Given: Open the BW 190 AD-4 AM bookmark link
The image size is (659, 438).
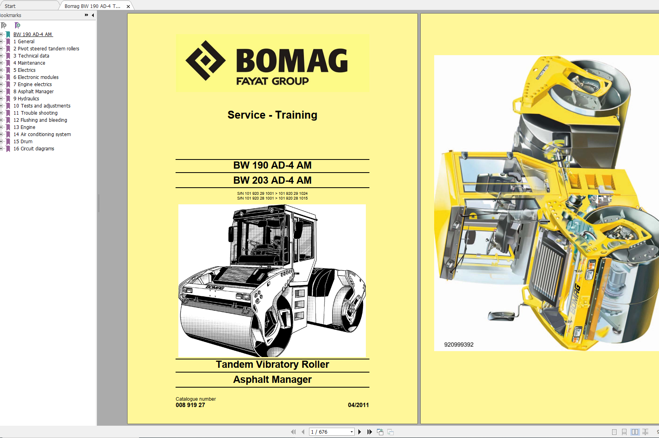Looking at the screenshot, I should pyautogui.click(x=33, y=35).
